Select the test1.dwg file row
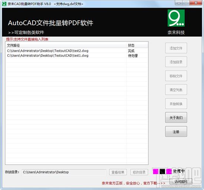Image resolution: width=204 pixels, height=190 pixels. [x=77, y=56]
